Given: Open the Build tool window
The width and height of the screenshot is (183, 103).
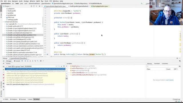Looking at the screenshot, I should pyautogui.click(x=30, y=99).
